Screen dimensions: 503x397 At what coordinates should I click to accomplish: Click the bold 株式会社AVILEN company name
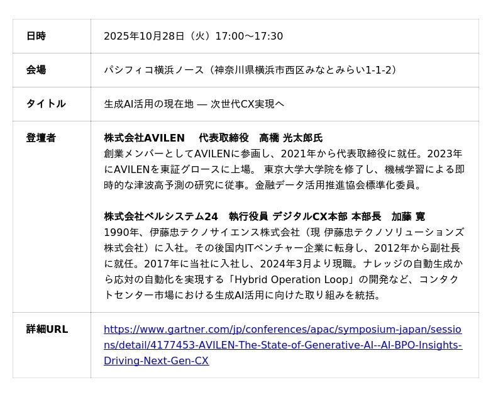click(144, 138)
